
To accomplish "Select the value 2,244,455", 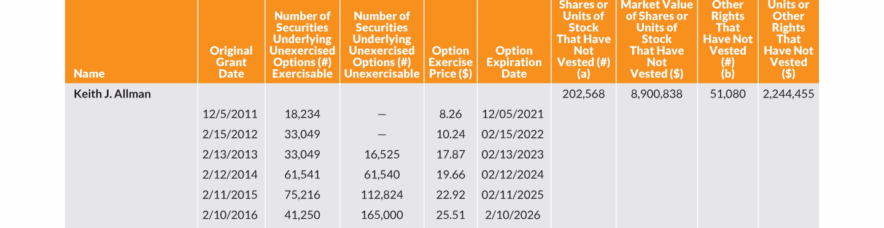I will (789, 94).
